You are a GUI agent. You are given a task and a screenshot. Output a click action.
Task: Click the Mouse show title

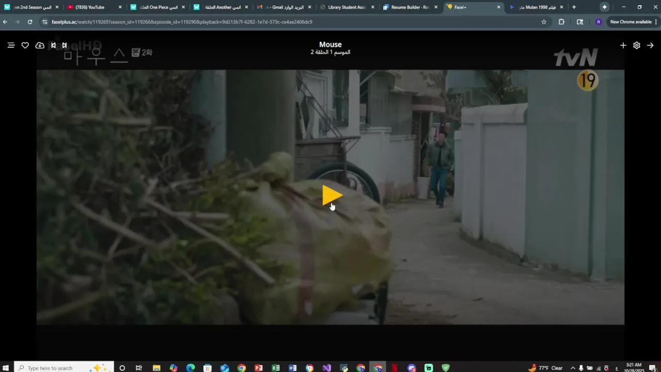point(330,44)
